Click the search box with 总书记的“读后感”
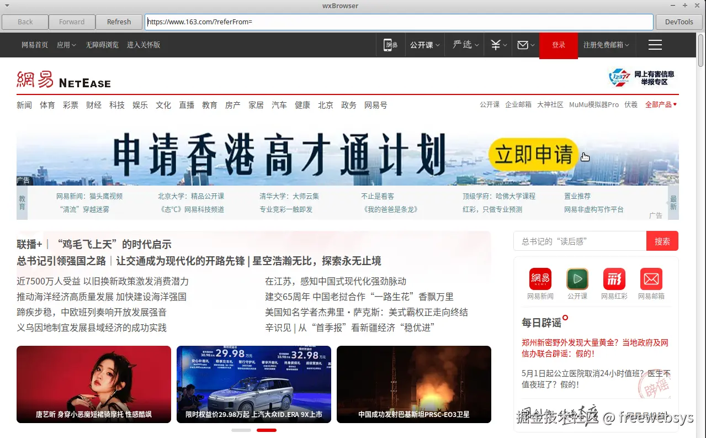This screenshot has height=438, width=706. (580, 241)
